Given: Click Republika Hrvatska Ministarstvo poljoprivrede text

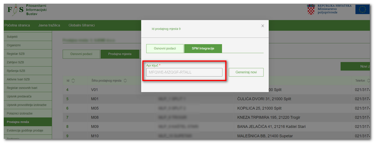Looking at the screenshot, I should pyautogui.click(x=334, y=9).
